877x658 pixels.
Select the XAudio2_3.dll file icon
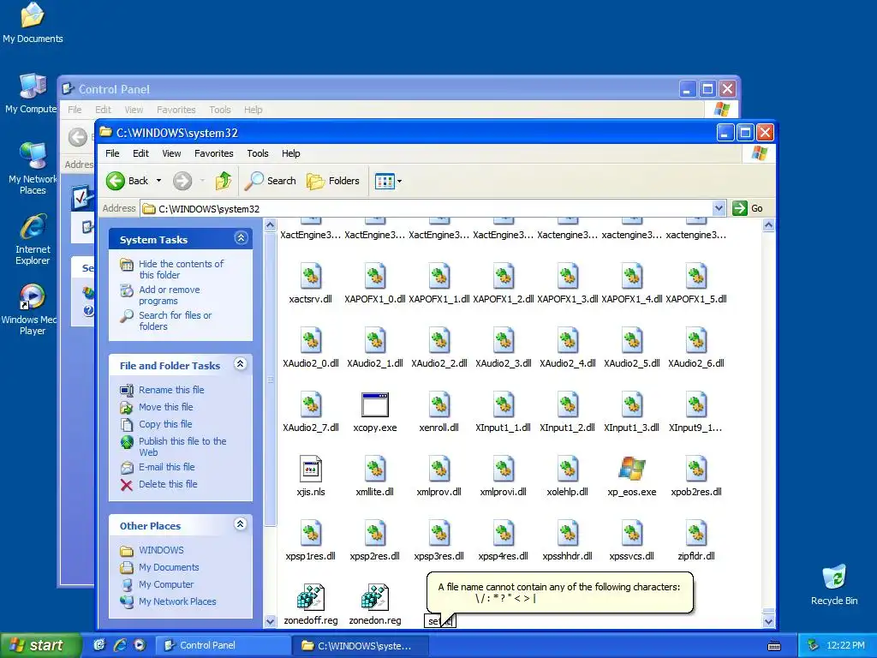point(504,340)
